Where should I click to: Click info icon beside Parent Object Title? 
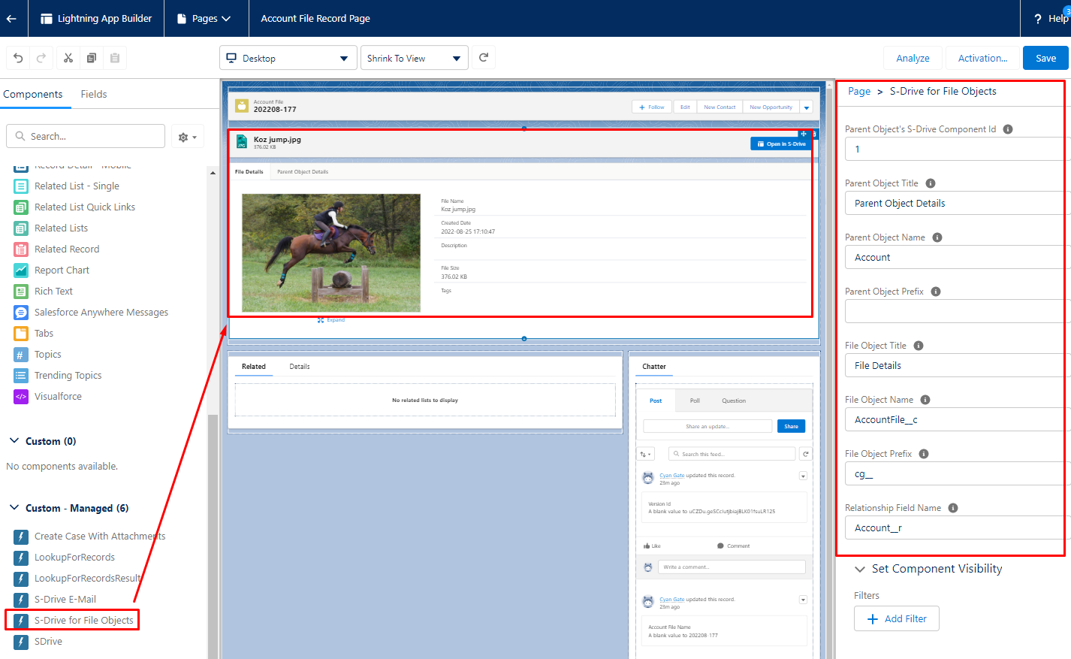click(x=931, y=183)
